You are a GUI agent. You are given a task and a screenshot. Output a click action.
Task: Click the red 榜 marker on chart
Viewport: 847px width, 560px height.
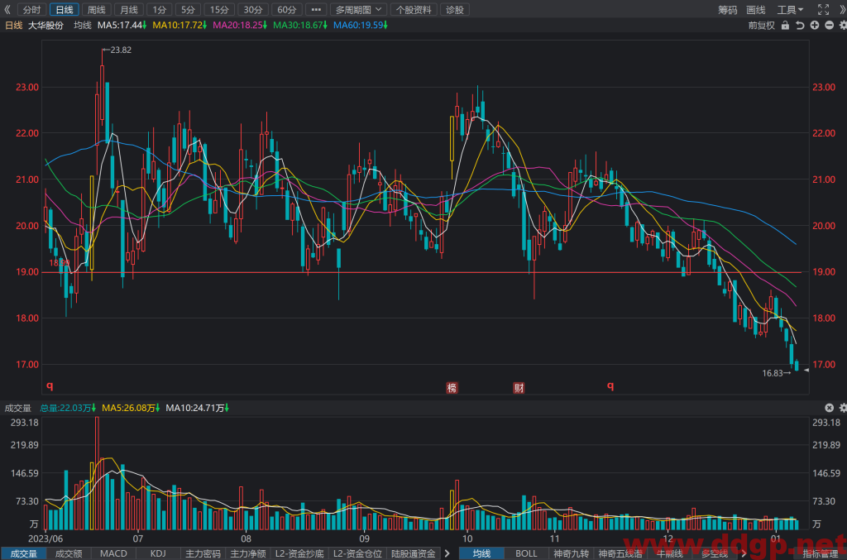click(452, 388)
